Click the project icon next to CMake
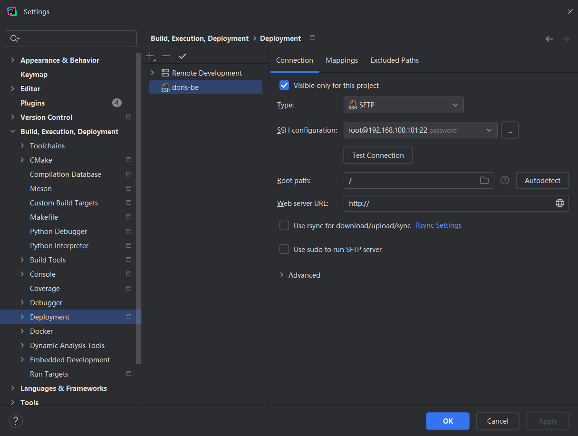578x436 pixels. coord(128,160)
